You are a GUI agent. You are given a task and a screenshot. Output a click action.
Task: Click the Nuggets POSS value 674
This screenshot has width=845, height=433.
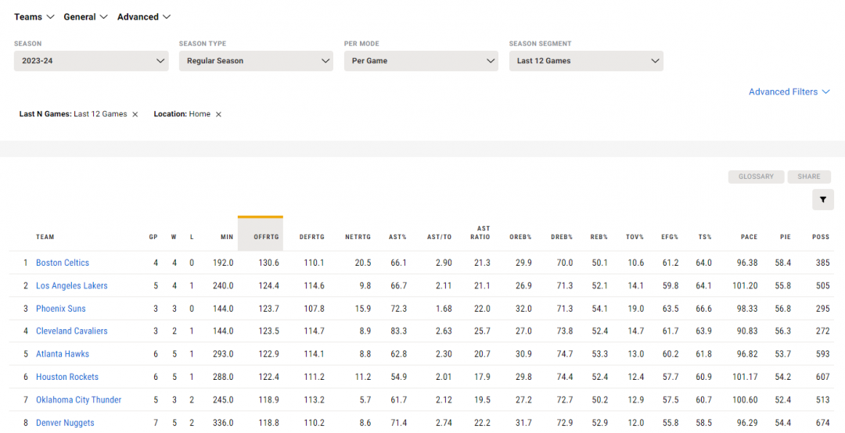pos(823,423)
